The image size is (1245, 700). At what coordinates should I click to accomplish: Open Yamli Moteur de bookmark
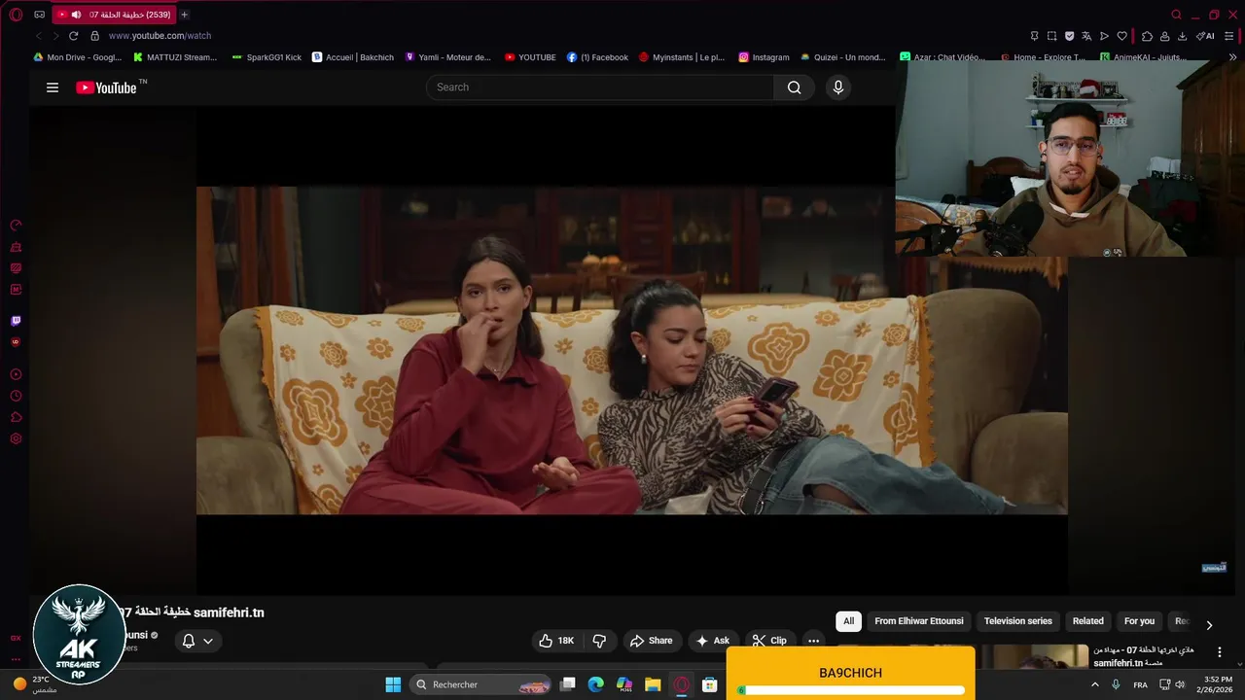click(x=448, y=57)
